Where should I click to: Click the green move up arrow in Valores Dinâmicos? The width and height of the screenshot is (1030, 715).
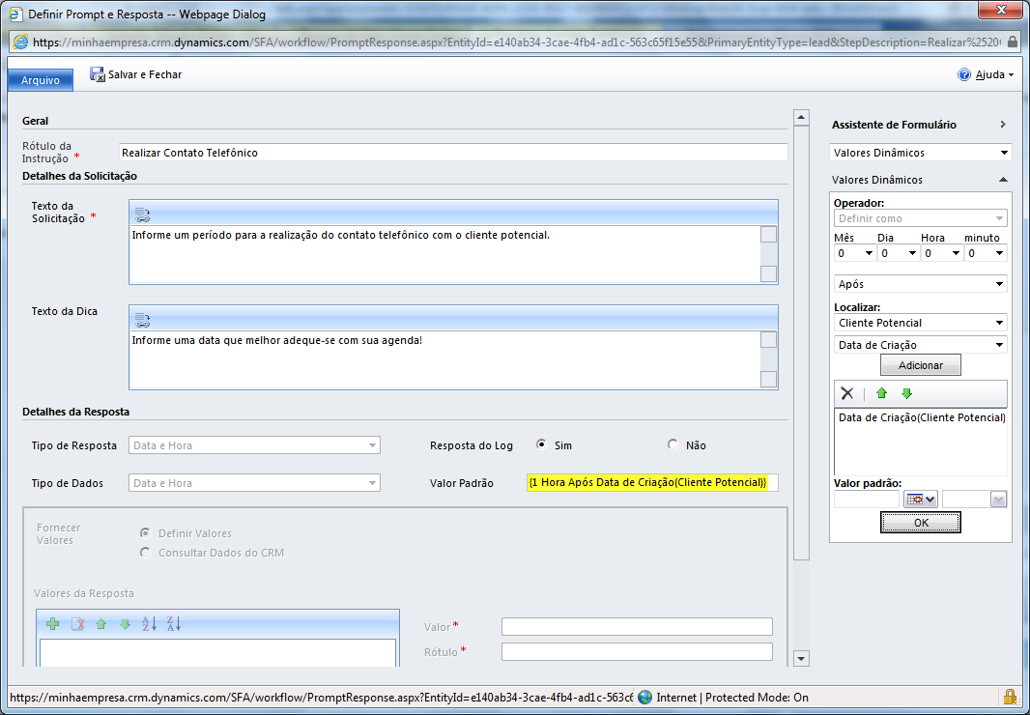pyautogui.click(x=881, y=393)
